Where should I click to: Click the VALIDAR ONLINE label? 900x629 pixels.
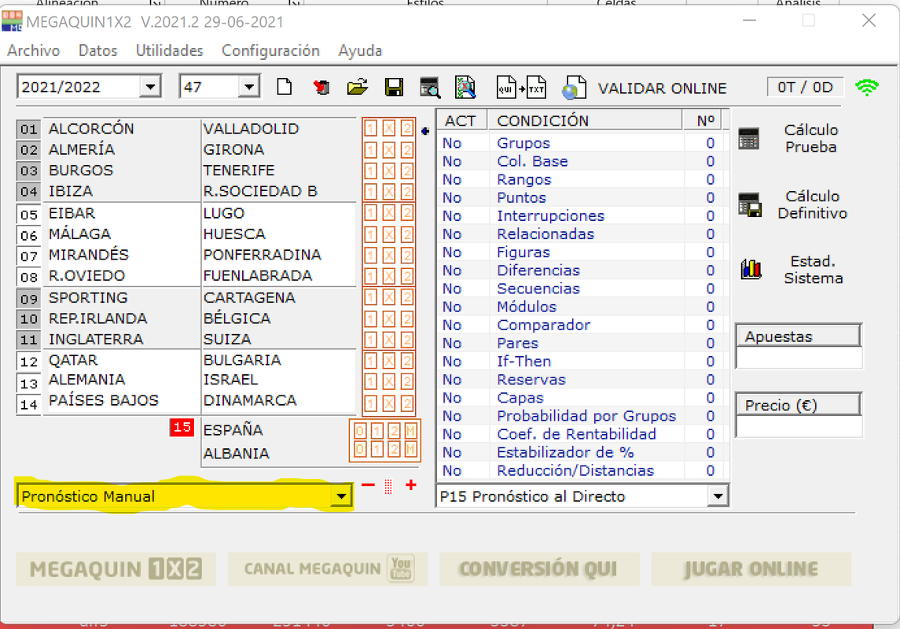663,88
